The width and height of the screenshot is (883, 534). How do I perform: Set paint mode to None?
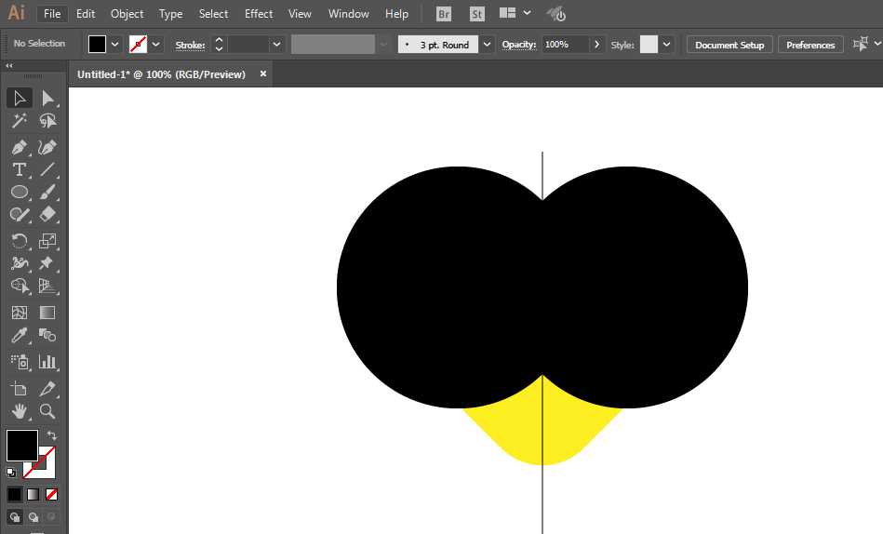tap(52, 494)
